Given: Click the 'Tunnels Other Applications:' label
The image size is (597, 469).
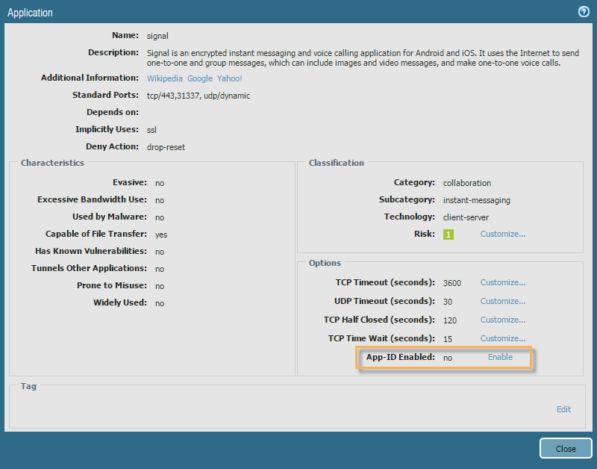Looking at the screenshot, I should [89, 268].
